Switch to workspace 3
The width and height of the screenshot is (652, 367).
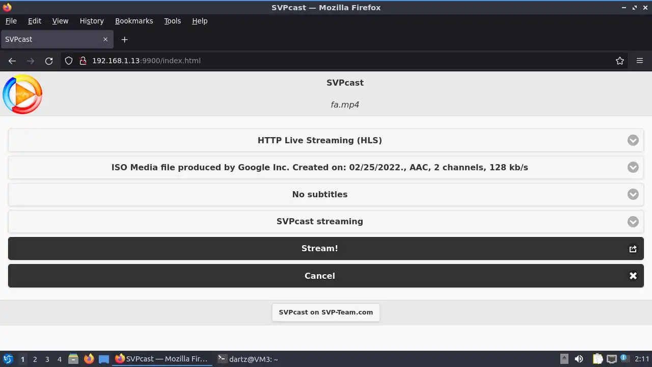[x=47, y=359]
